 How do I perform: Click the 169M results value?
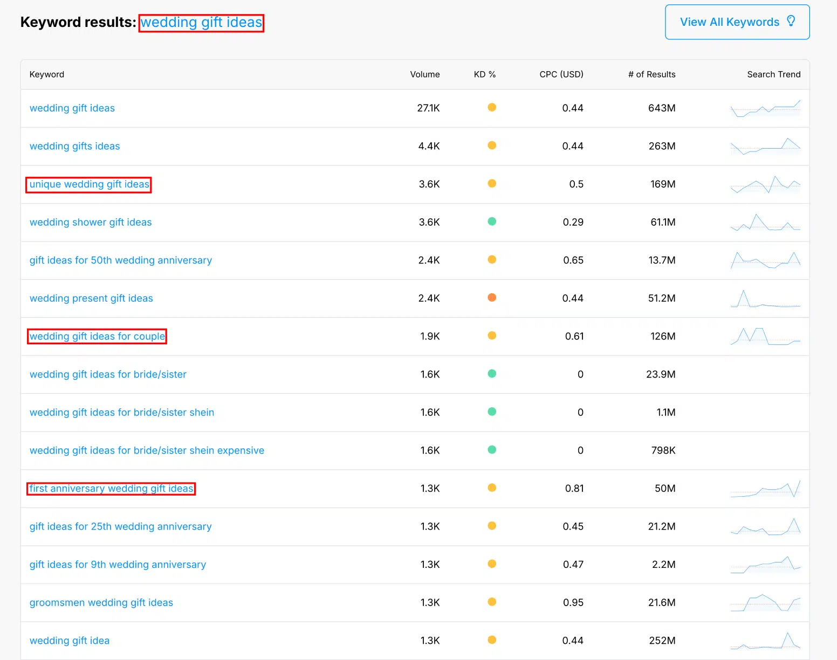663,184
